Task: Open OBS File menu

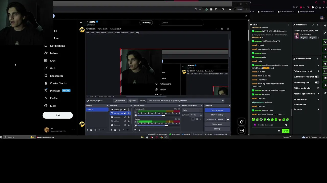Action: pos(88,33)
